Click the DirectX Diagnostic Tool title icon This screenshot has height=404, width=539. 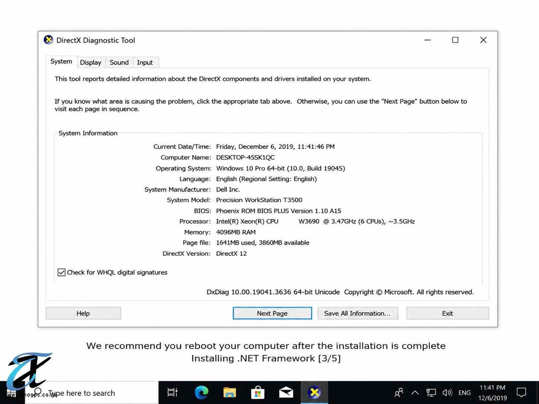point(48,40)
